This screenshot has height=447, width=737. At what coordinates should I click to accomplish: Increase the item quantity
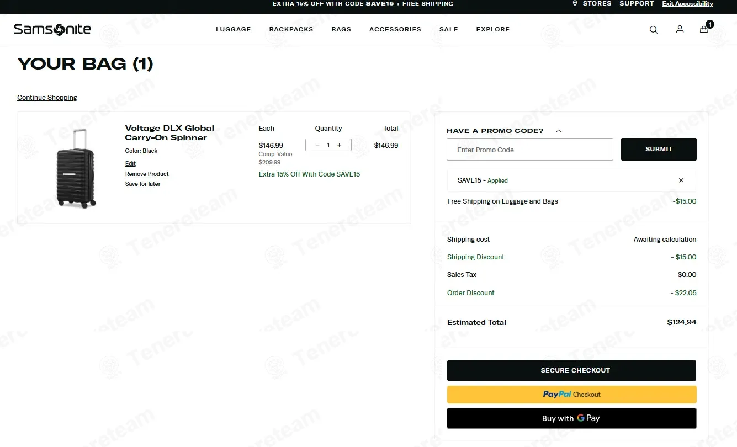tap(339, 145)
